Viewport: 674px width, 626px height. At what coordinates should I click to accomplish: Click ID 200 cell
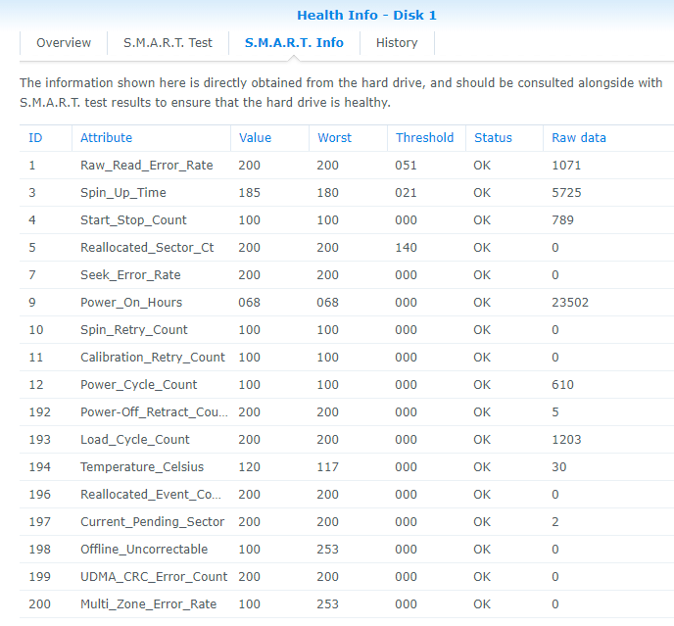(x=39, y=604)
